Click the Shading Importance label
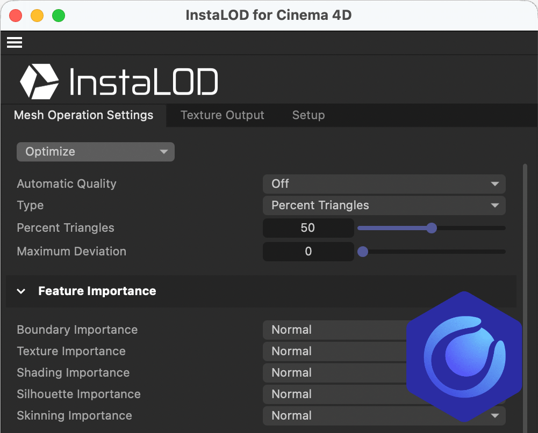The height and width of the screenshot is (433, 538). [x=73, y=373]
